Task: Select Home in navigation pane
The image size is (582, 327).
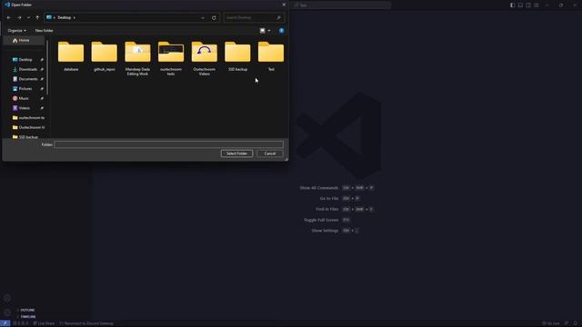Action: tap(24, 40)
